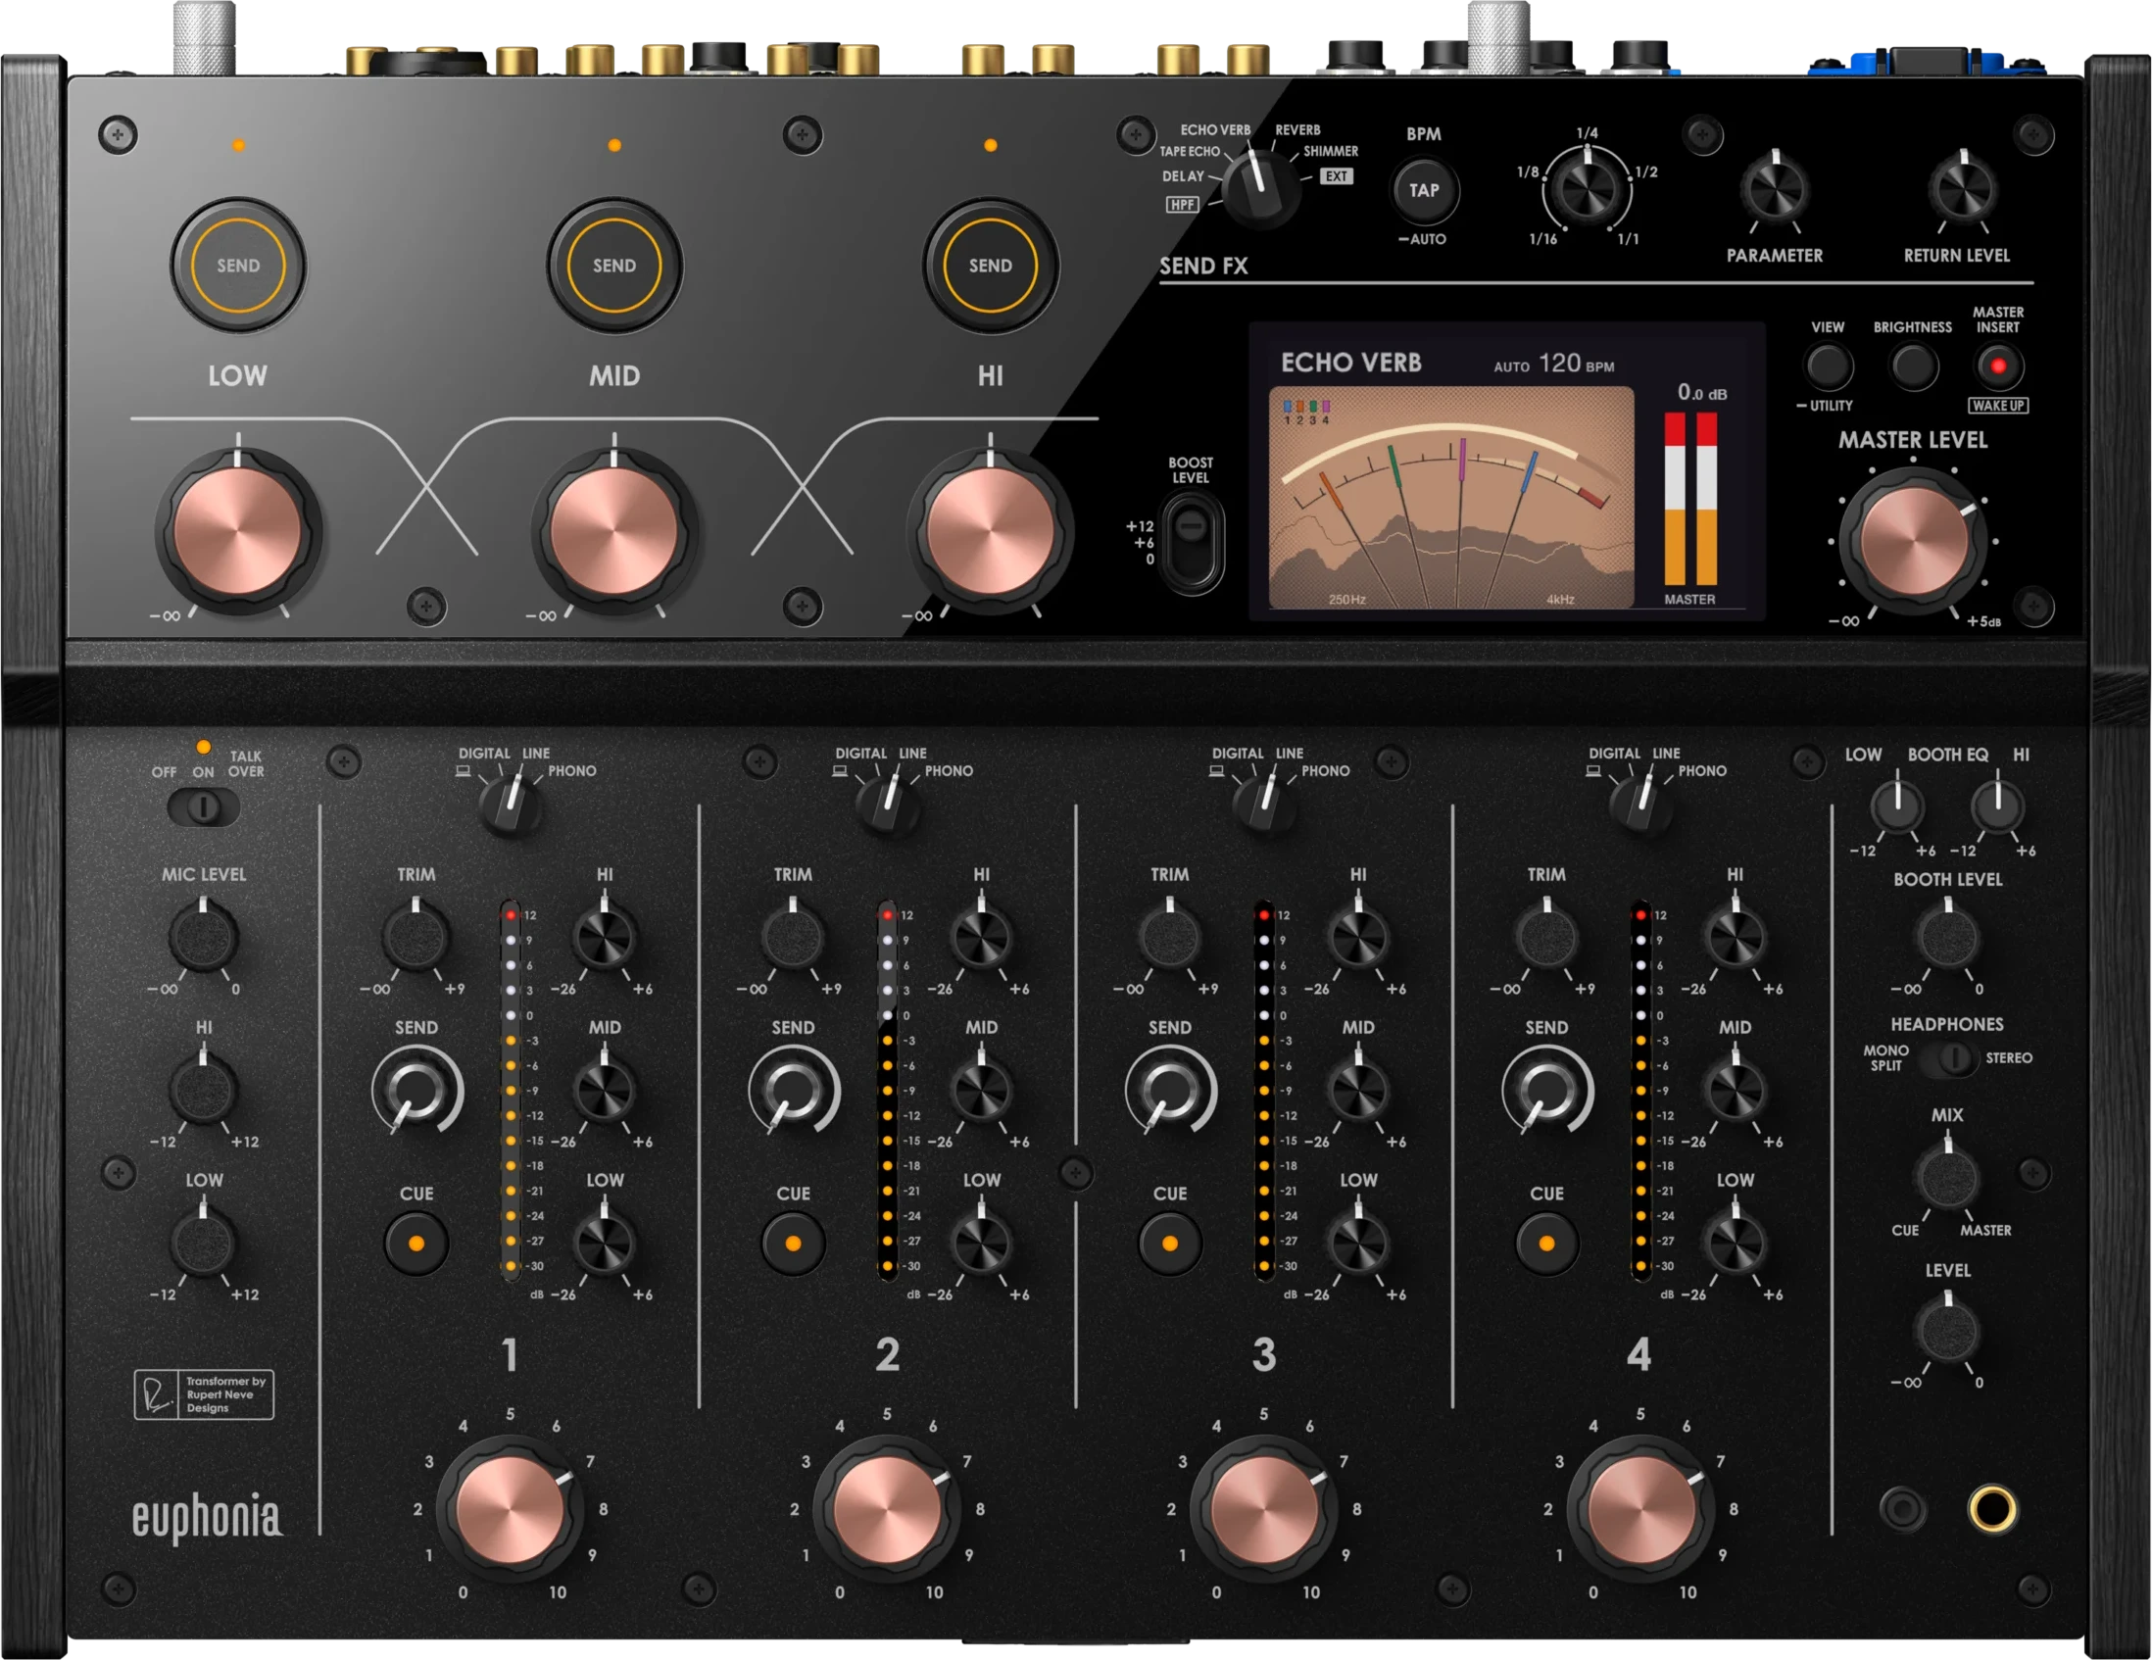Click the HI isolator copper knob
Image resolution: width=2152 pixels, height=1660 pixels.
point(991,532)
